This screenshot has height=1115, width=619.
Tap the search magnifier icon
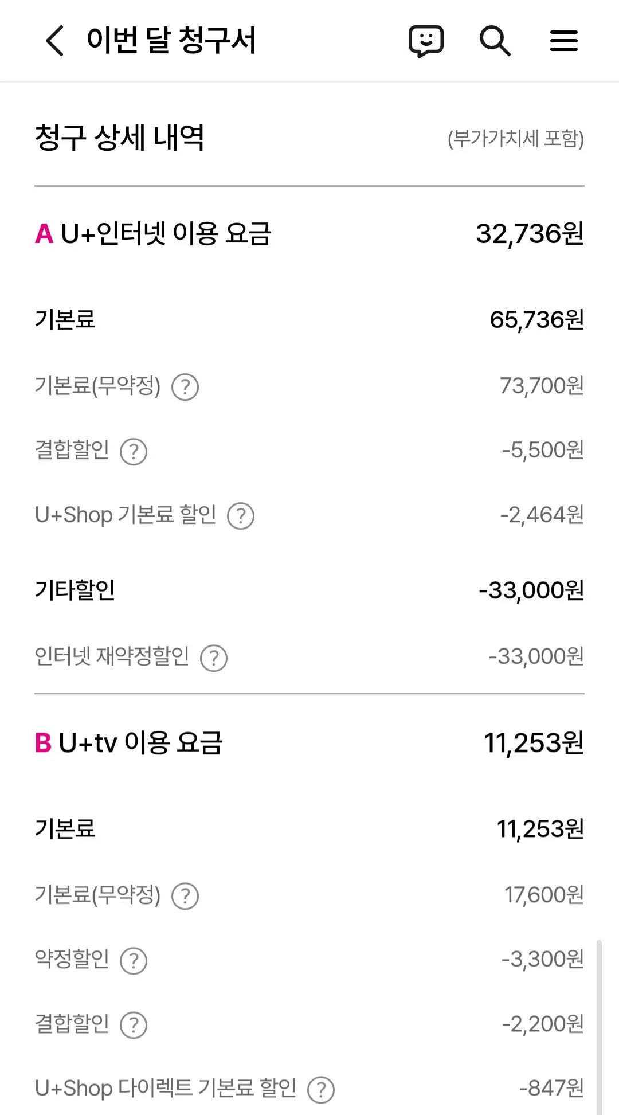pos(495,41)
